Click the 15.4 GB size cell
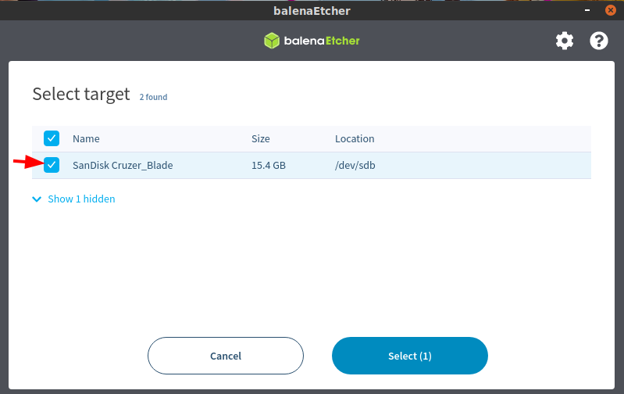 (269, 165)
